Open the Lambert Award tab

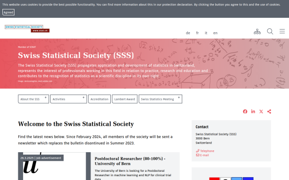coord(125,99)
